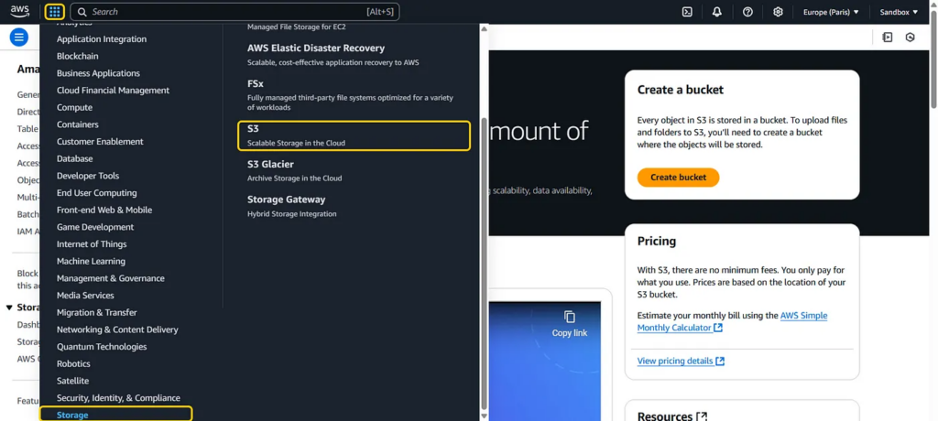The height and width of the screenshot is (421, 938).
Task: Open the CloudShell terminal icon
Action: point(687,12)
